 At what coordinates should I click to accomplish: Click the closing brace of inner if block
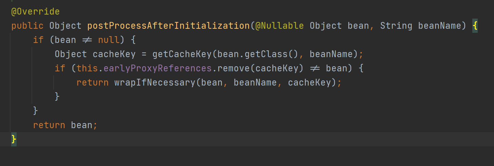pos(57,97)
